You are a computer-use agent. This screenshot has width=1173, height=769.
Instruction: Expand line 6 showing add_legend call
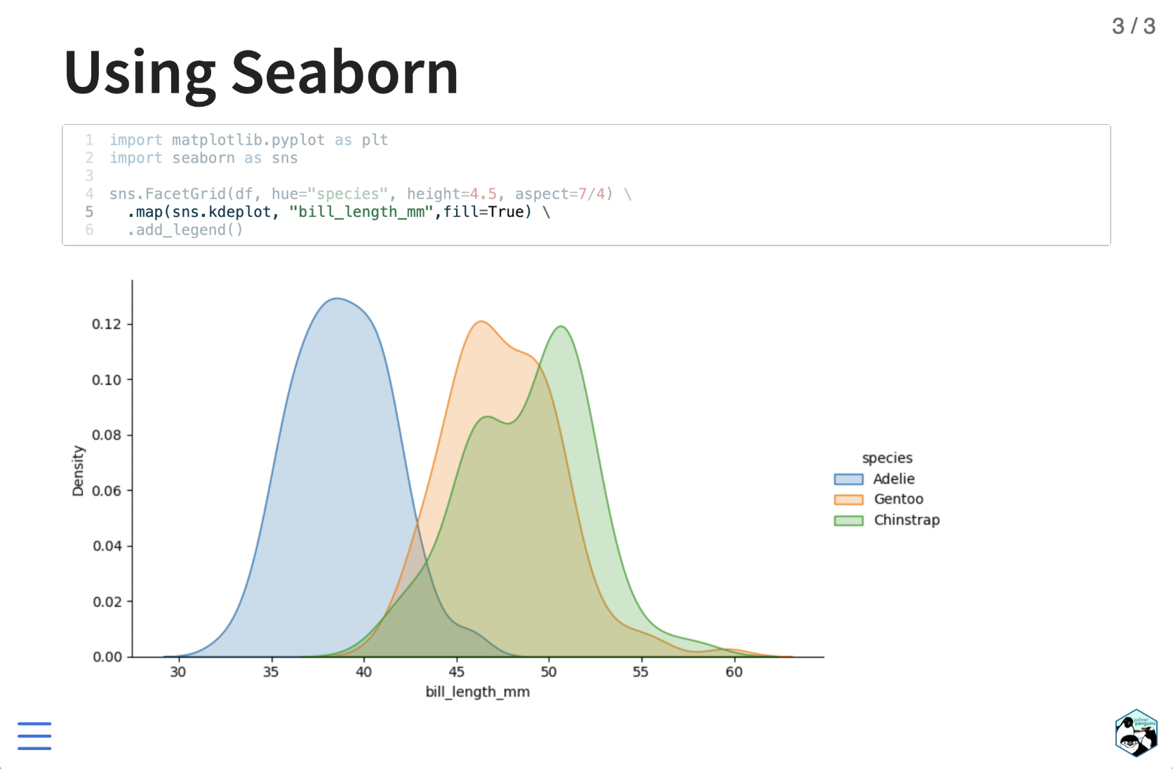point(184,229)
